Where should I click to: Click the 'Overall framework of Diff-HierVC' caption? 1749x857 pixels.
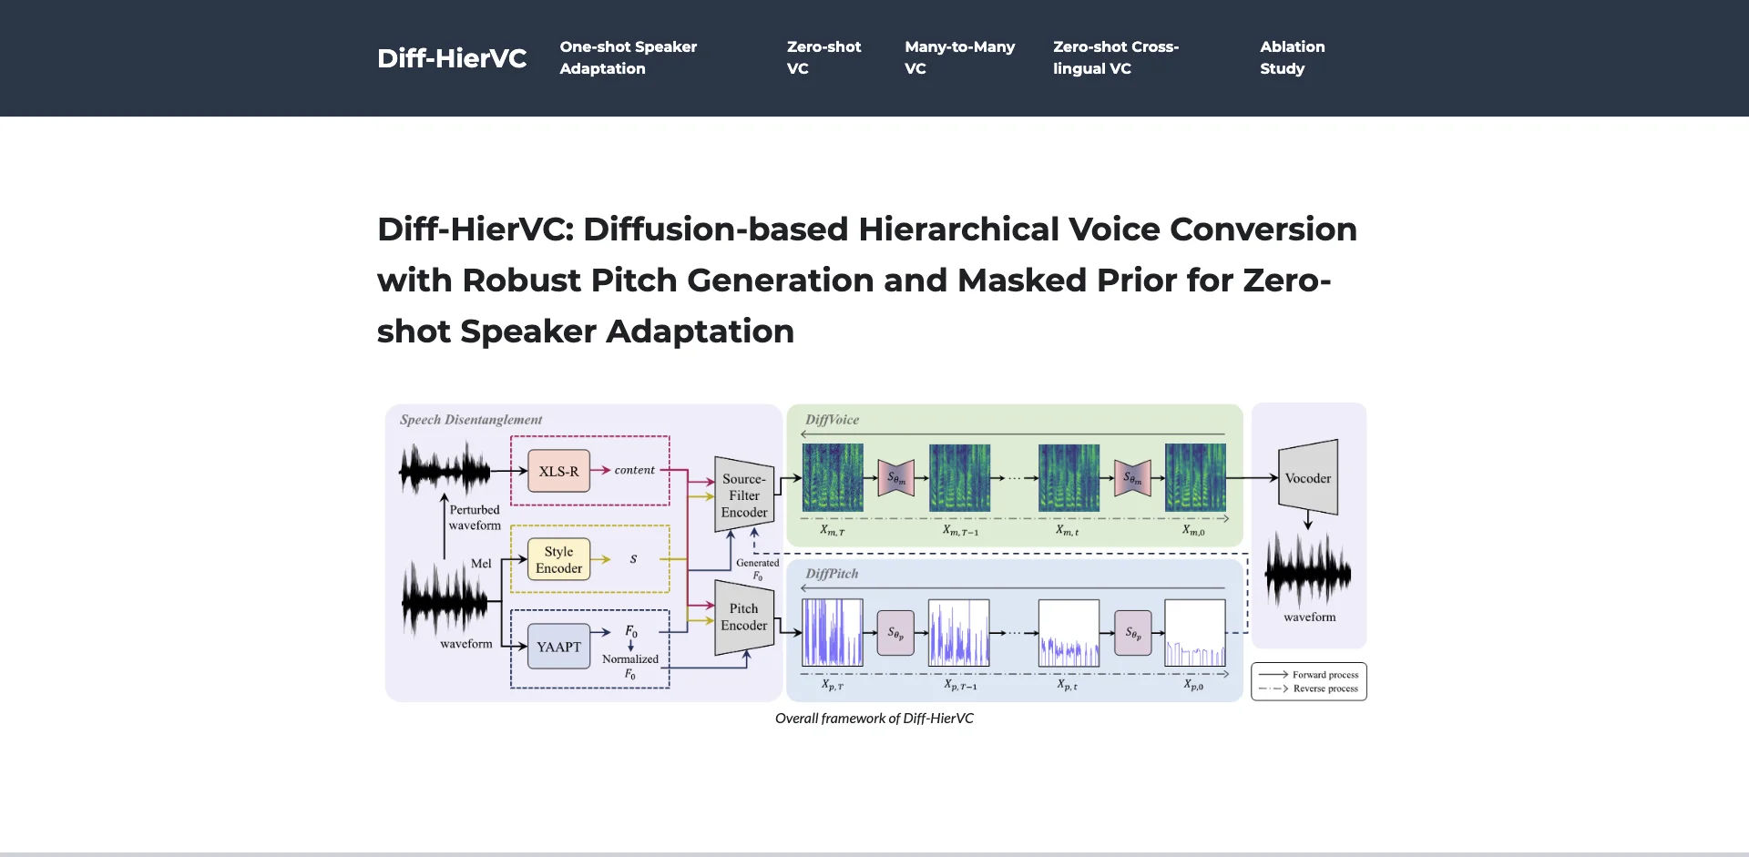point(874,719)
